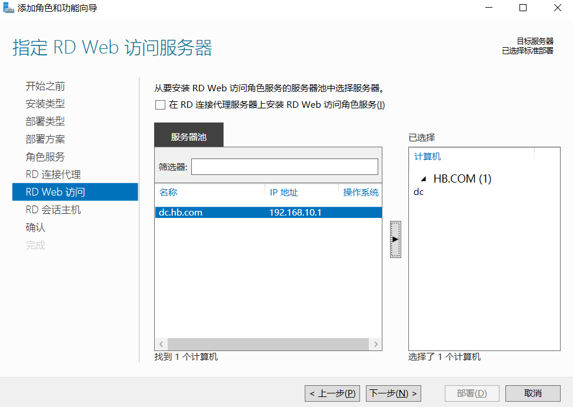Click the right-arrow button to add the selected server
The width and height of the screenshot is (573, 407).
[395, 239]
